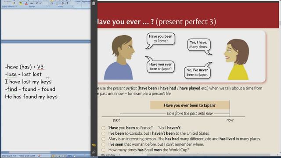This screenshot has height=158, width=281.
Task: Click the line '-have (has) + V3' in Word
Action: coord(25,67)
